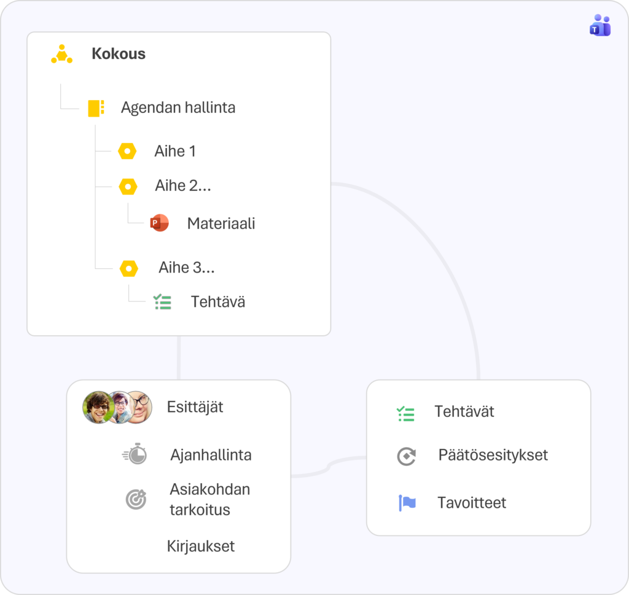629x595 pixels.
Task: Click the first presenter avatar photo
Action: (96, 407)
